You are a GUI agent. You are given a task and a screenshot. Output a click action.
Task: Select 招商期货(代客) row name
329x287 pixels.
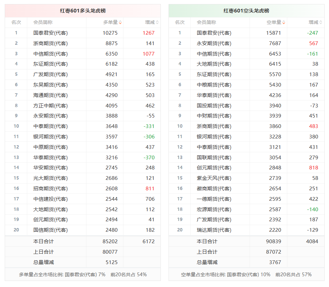pos(50,189)
